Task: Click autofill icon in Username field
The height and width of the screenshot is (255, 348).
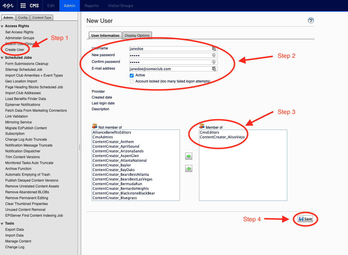Action: click(x=214, y=49)
